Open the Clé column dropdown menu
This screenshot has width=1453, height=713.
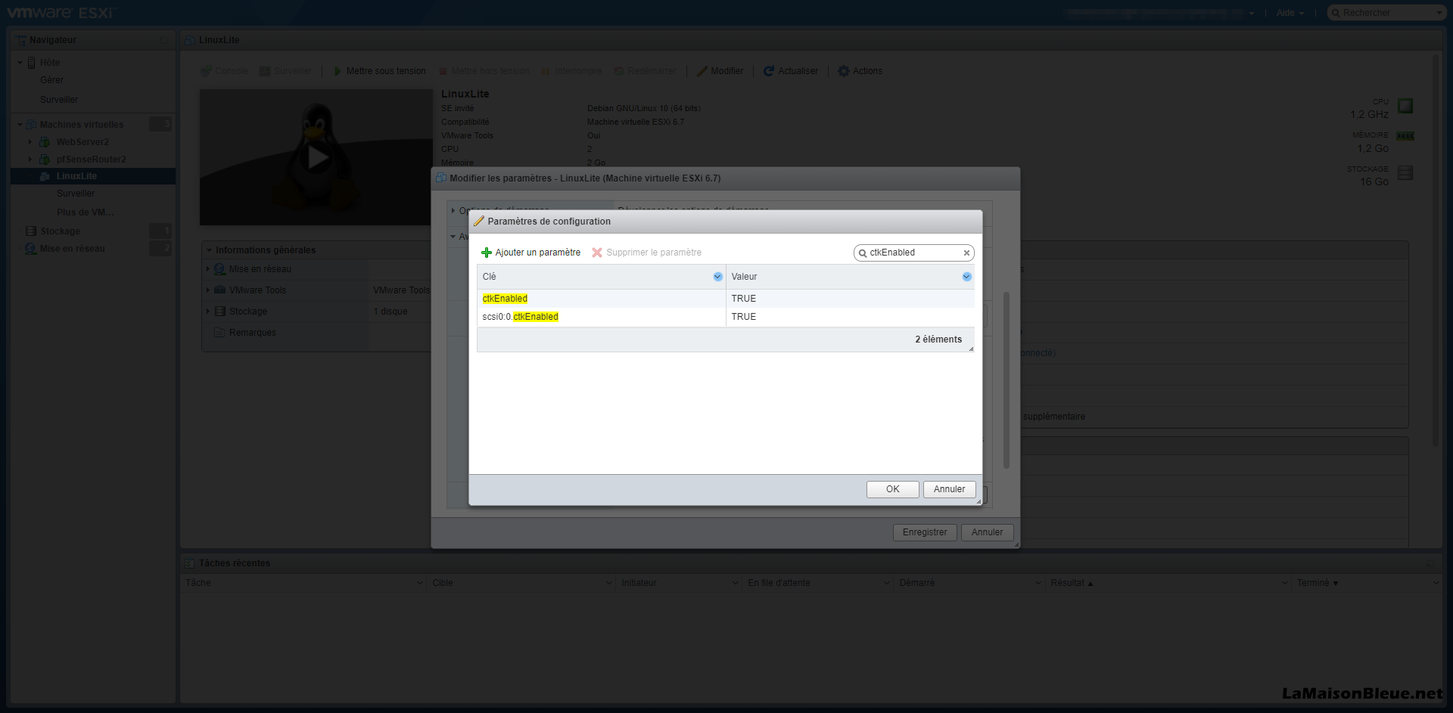click(717, 277)
